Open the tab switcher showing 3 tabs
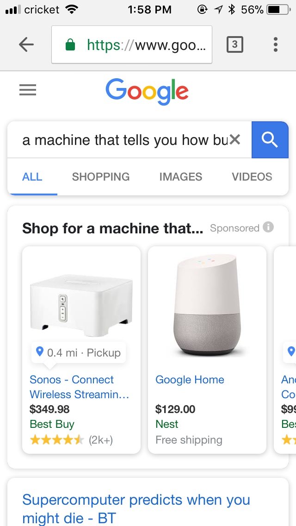The height and width of the screenshot is (526, 296). pos(234,44)
